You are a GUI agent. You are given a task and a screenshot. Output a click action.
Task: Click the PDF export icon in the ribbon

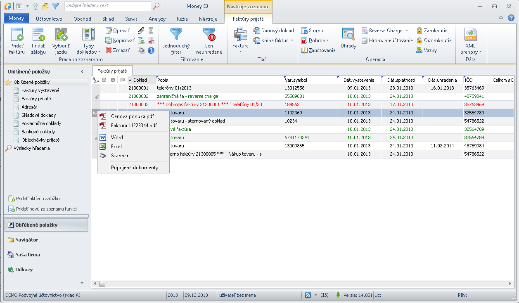pyautogui.click(x=151, y=40)
